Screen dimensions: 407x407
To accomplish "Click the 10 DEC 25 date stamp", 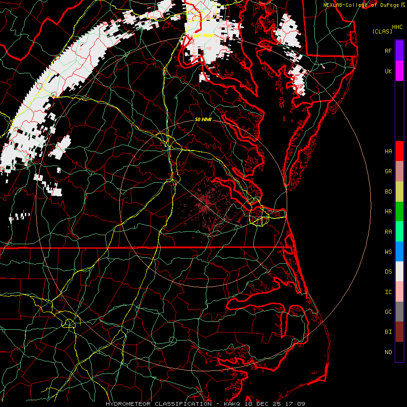I will point(264,404).
